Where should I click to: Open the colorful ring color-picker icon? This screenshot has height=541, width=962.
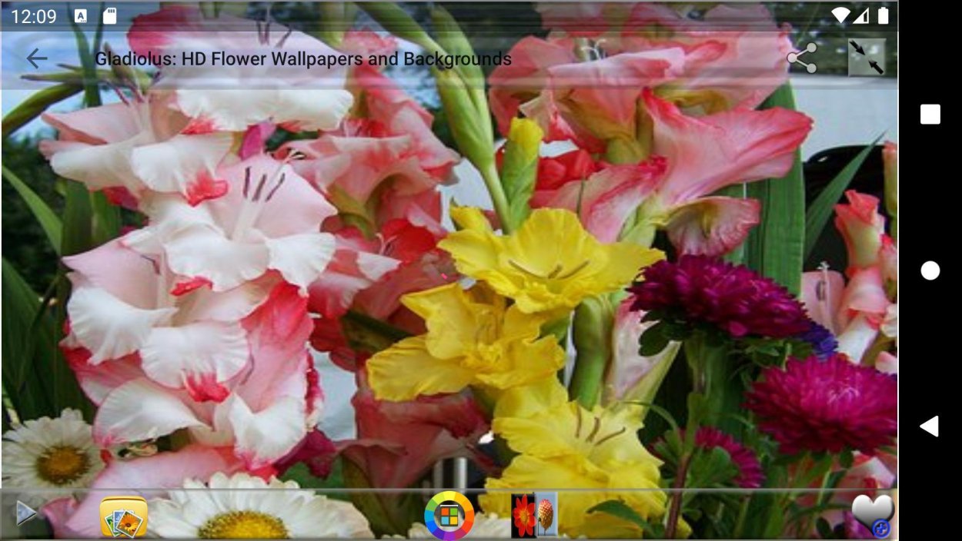pos(449,516)
